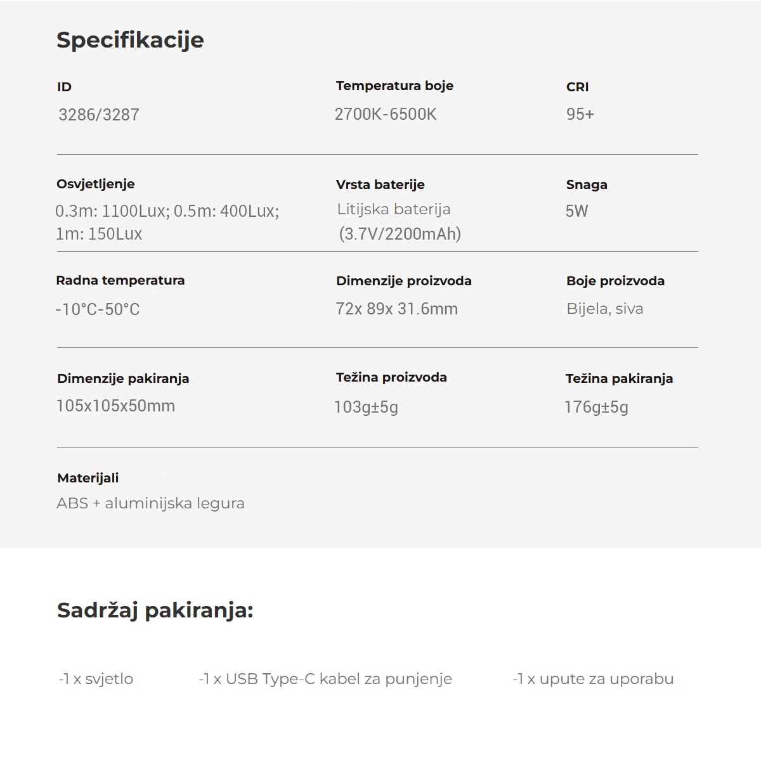The height and width of the screenshot is (767, 761).
Task: Click the Boje proizvoda value Bijela, siva
Action: (x=604, y=309)
